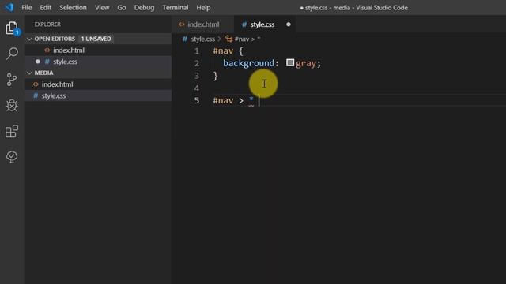506x284 pixels.
Task: Open the Selection menu
Action: pyautogui.click(x=73, y=7)
